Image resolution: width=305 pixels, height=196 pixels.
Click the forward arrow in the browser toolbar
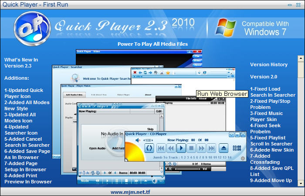(150, 73)
